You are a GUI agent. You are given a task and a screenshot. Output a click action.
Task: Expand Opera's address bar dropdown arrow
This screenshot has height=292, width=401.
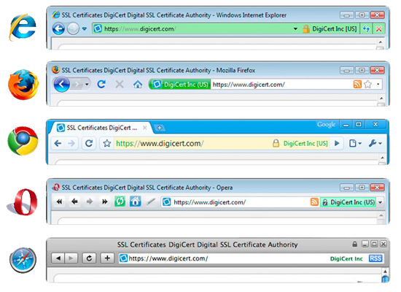coord(381,202)
